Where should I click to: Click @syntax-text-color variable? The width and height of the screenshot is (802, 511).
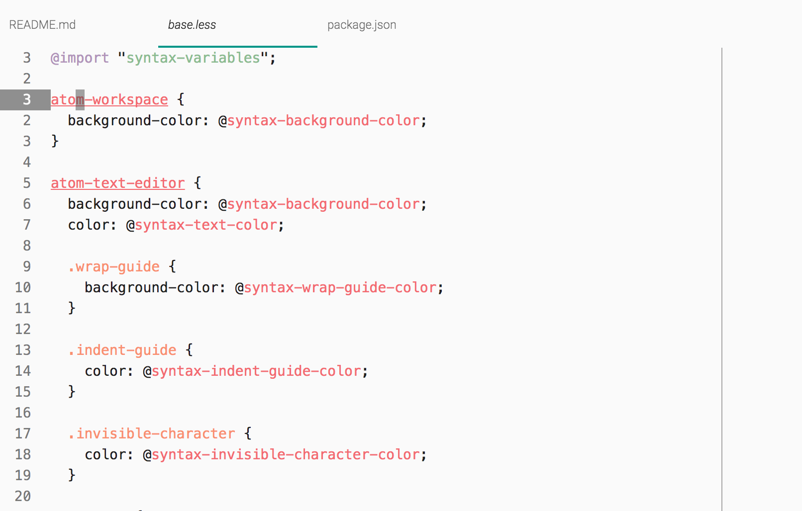pos(202,225)
